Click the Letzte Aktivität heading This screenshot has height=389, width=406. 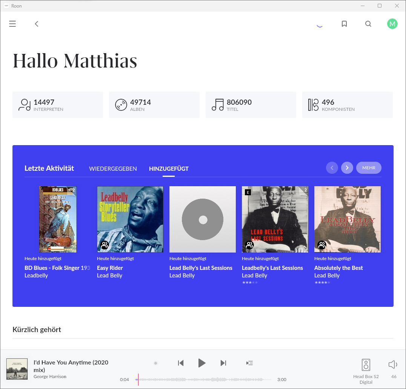pyautogui.click(x=49, y=168)
